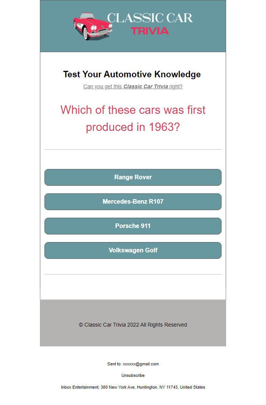Click the white email body background

click(133, 289)
